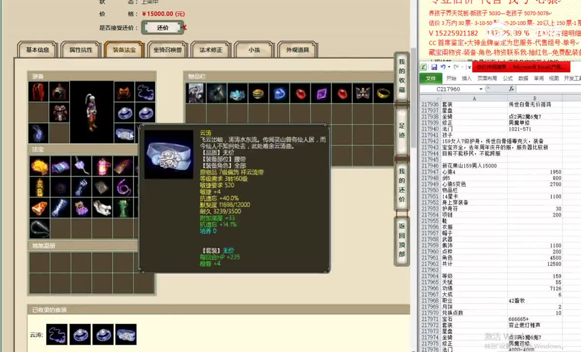Switch to the 法术修正 tab
The height and width of the screenshot is (352, 581).
[x=211, y=50]
